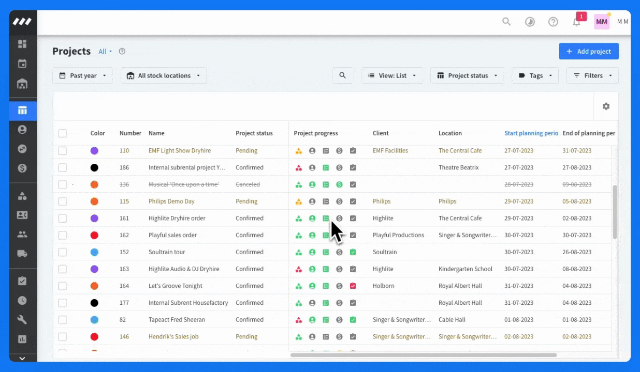This screenshot has height=372, width=640.
Task: Expand the sidebar with the bottom chevron
Action: (x=22, y=358)
